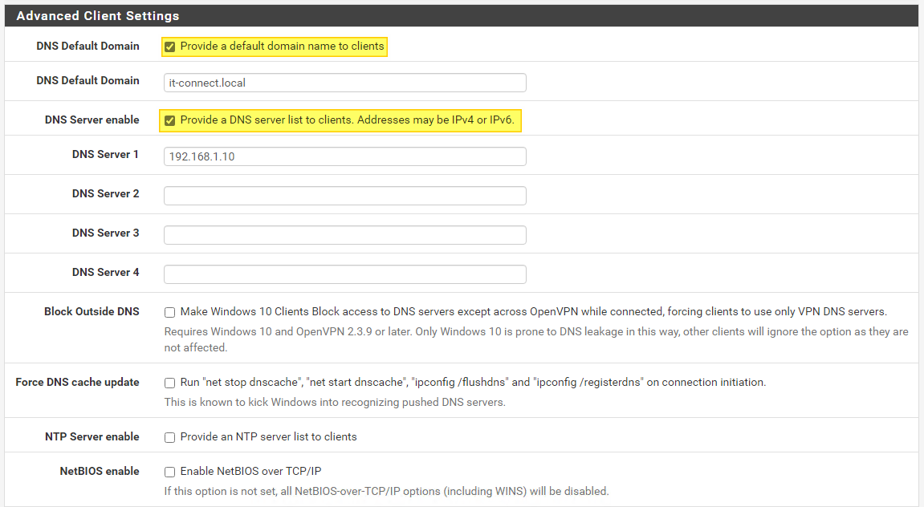The width and height of the screenshot is (924, 507).
Task: Uncheck "Provide a default domain name to clients"
Action: [x=169, y=47]
